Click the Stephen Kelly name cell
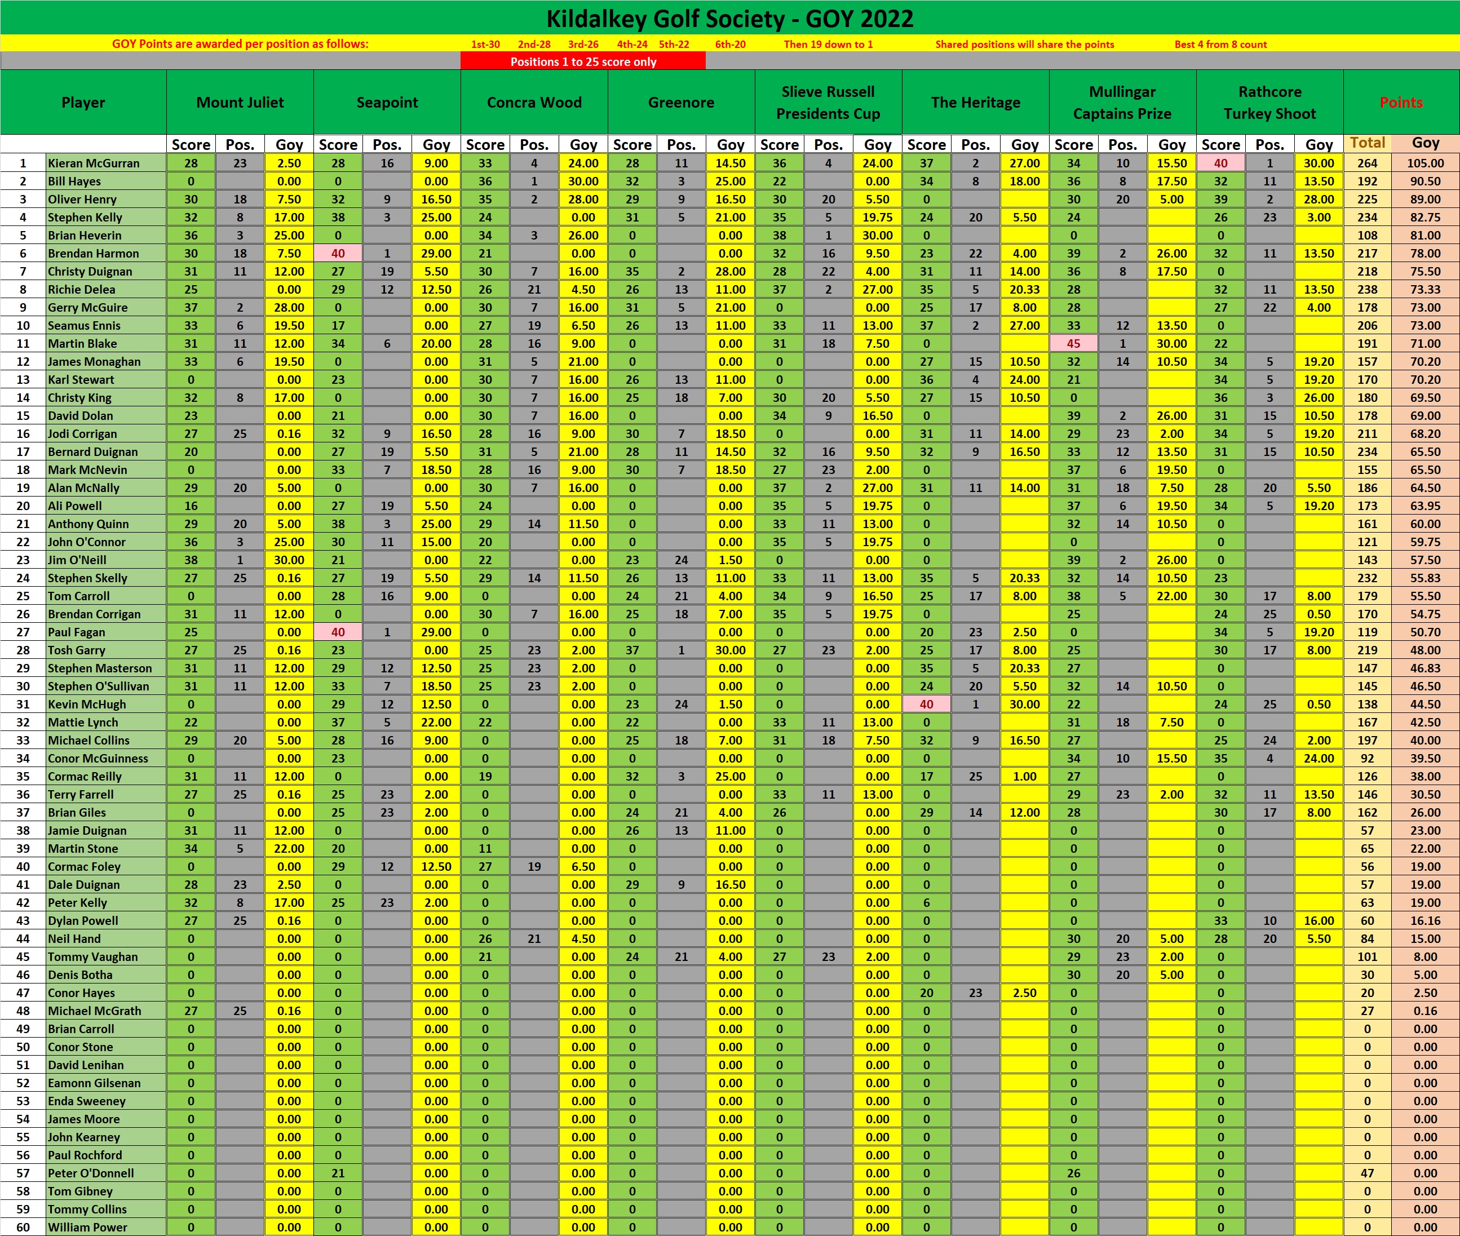Viewport: 1460px width, 1236px height. (106, 217)
